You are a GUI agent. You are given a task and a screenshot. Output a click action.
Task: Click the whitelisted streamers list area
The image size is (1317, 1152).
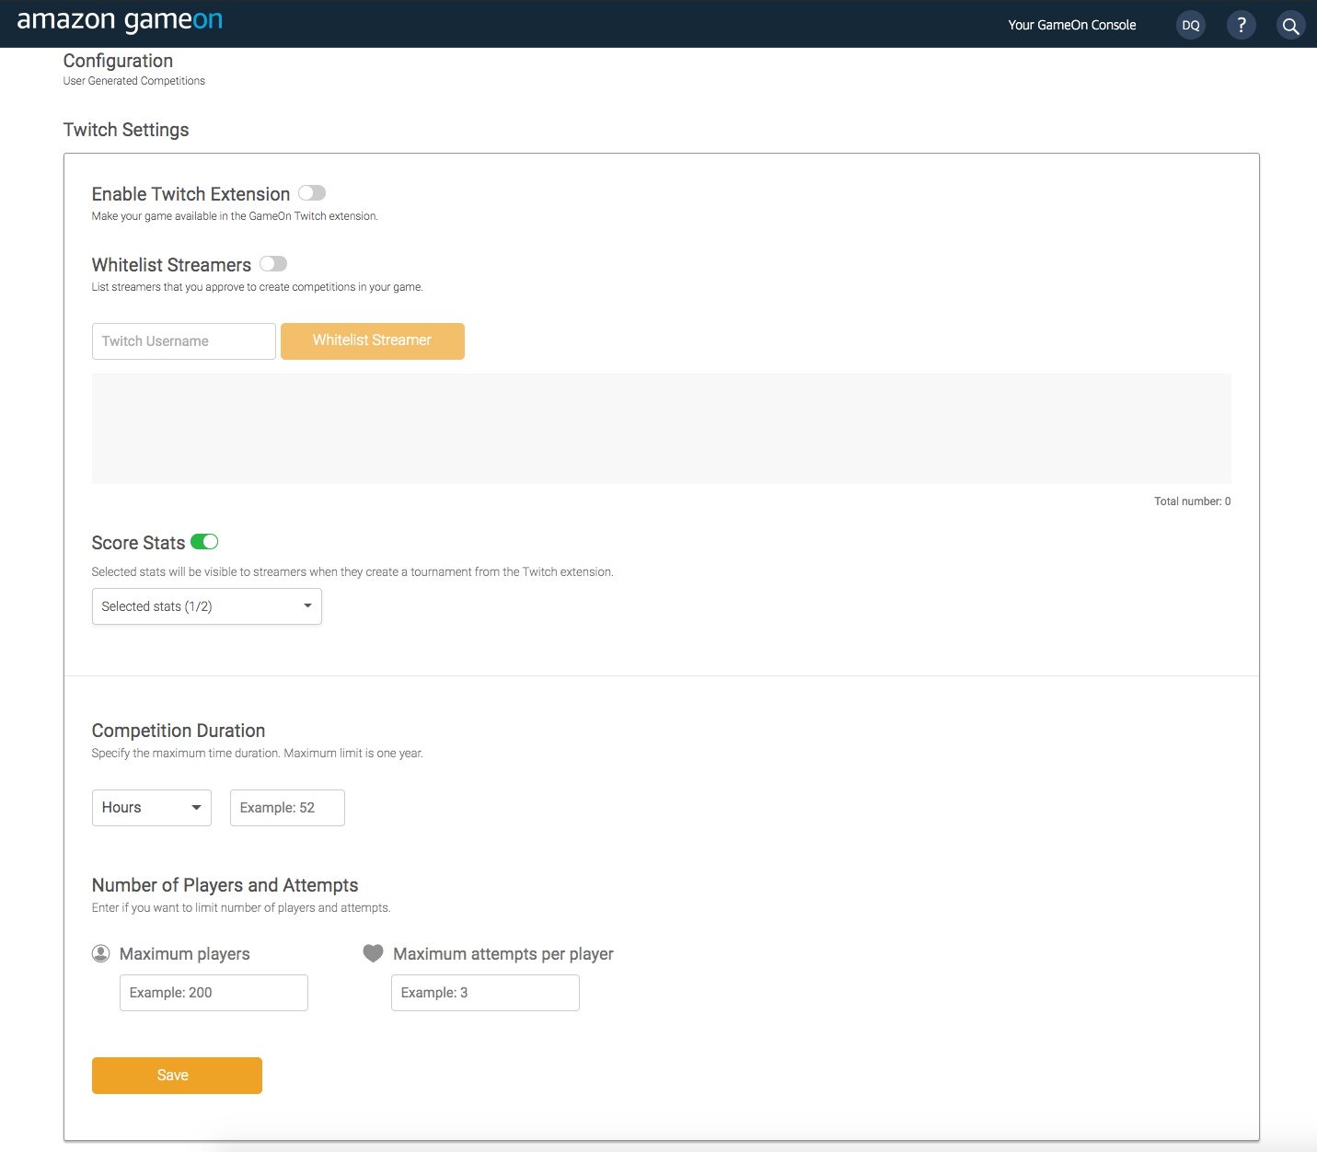[x=662, y=429]
